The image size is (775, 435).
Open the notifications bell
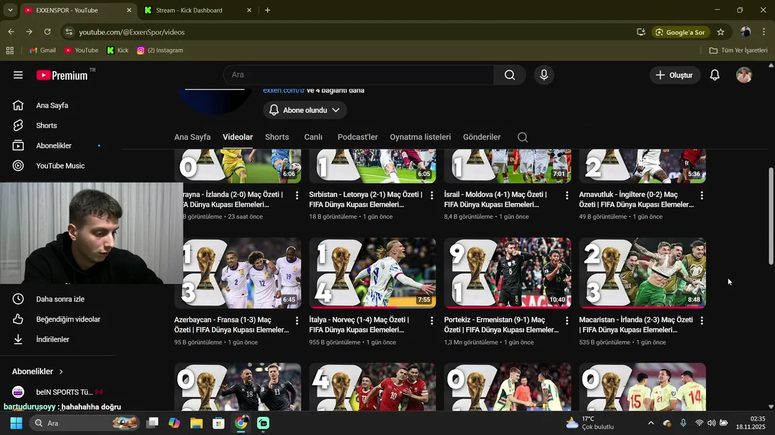coord(714,75)
